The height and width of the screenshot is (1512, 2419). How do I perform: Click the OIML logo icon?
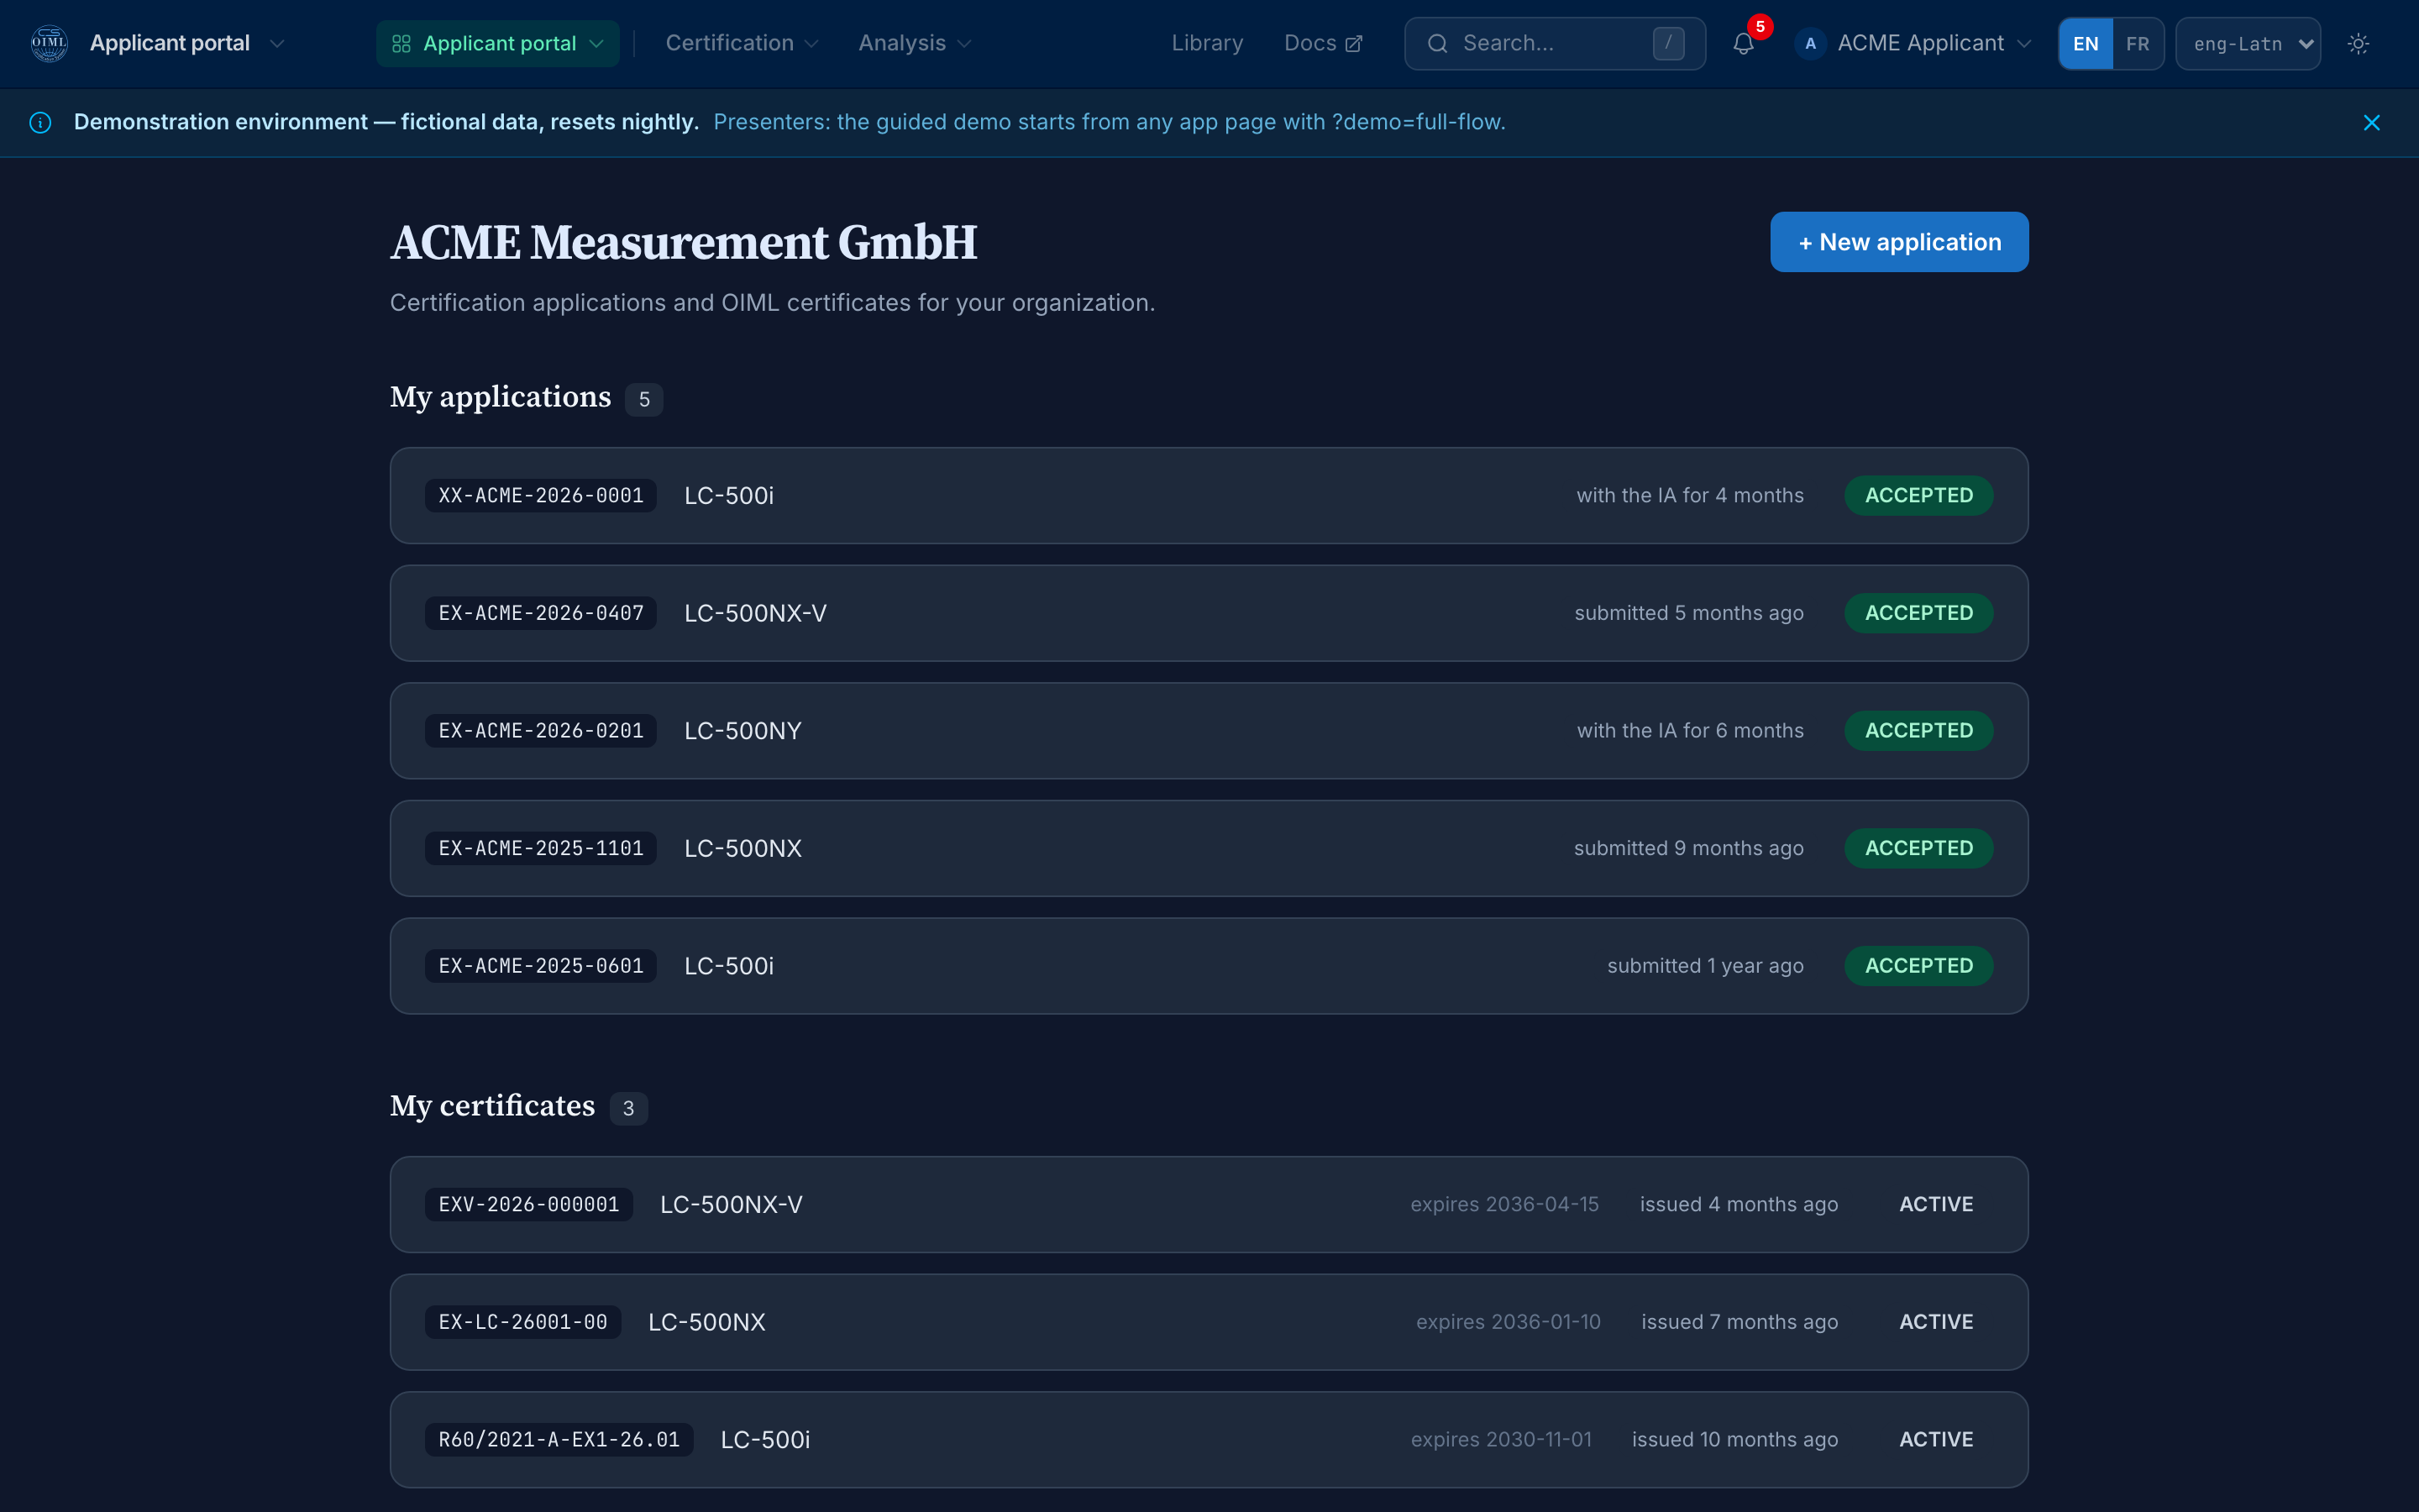(x=49, y=43)
